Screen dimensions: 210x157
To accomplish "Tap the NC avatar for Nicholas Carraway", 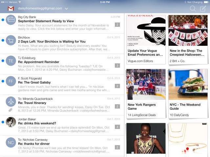I will pyautogui.click(x=11, y=143).
